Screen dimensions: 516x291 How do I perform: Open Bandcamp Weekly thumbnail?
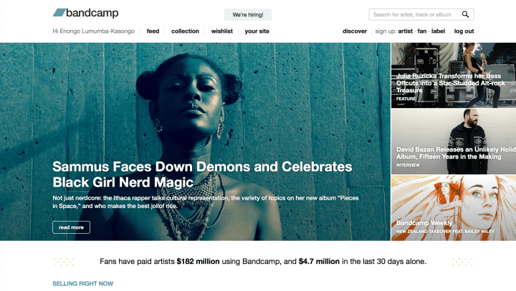click(x=454, y=208)
